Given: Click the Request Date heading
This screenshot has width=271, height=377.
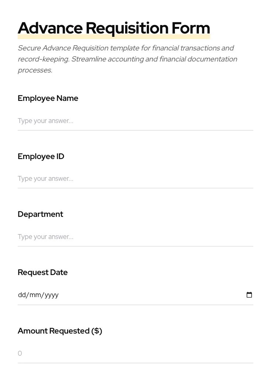Looking at the screenshot, I should click(43, 272).
